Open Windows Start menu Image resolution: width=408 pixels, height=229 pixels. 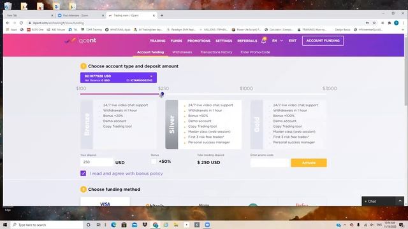[5, 225]
